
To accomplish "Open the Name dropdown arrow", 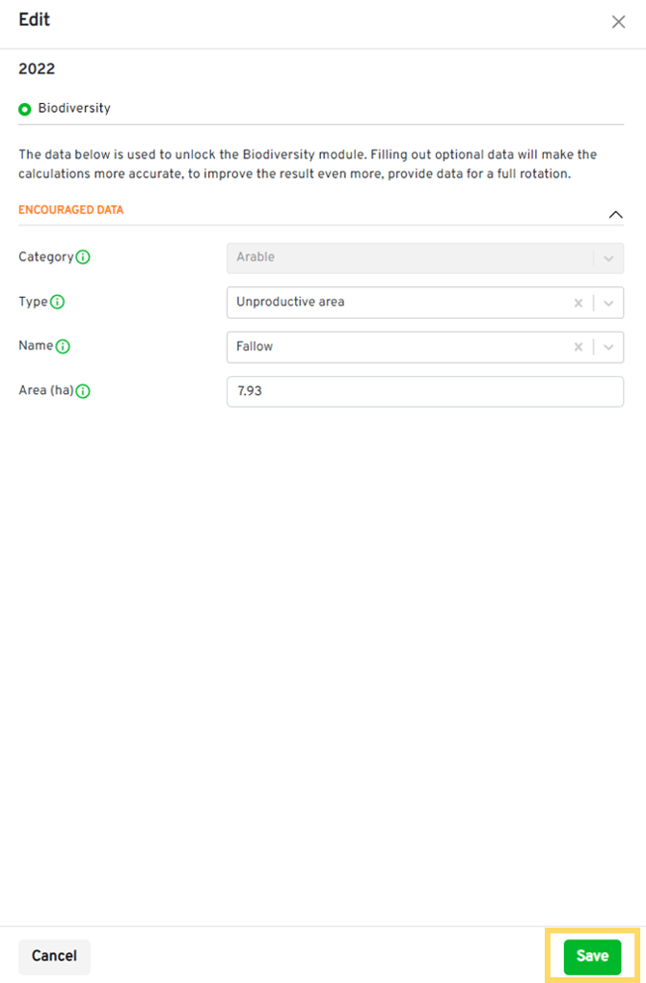I will coord(608,347).
